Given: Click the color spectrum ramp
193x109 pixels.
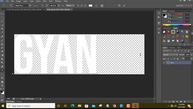Looking at the screenshot, I should coord(177,25).
